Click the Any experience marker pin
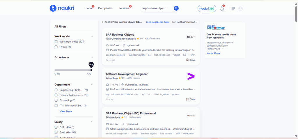The image size is (298, 139). (x=91, y=65)
